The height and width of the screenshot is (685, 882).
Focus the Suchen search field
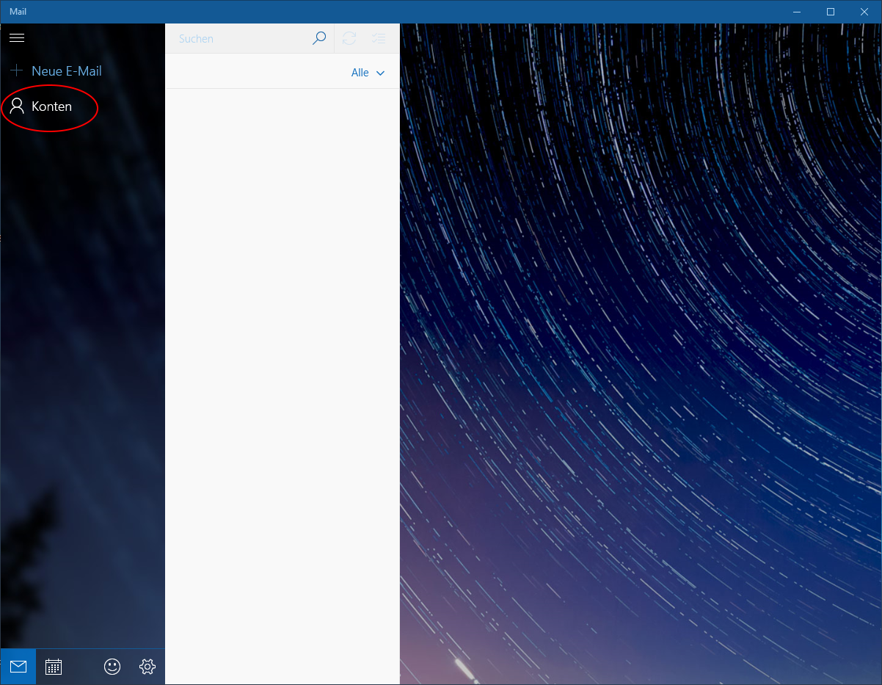pyautogui.click(x=242, y=39)
